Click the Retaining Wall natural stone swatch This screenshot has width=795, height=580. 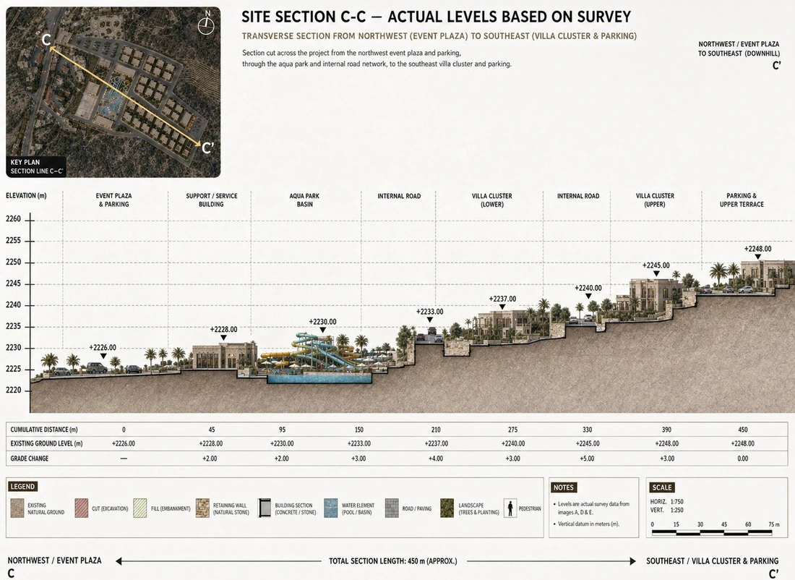coord(202,508)
